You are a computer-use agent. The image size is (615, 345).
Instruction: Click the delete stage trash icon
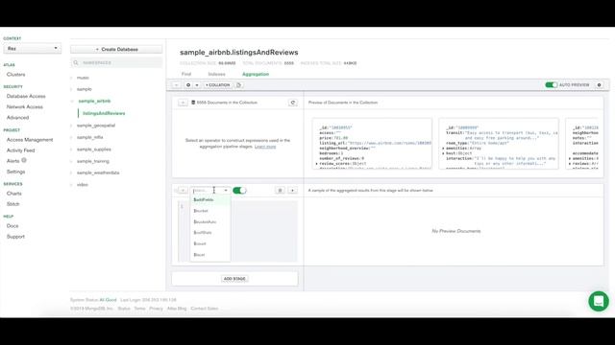tap(280, 191)
